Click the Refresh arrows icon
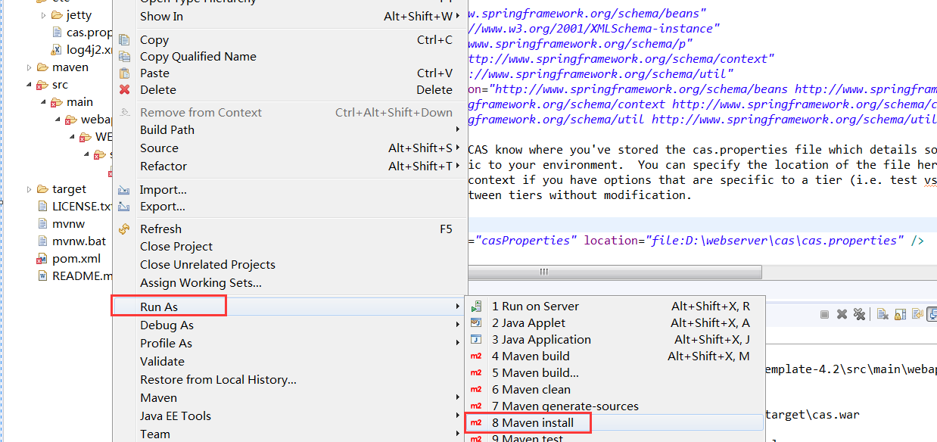 coord(125,229)
